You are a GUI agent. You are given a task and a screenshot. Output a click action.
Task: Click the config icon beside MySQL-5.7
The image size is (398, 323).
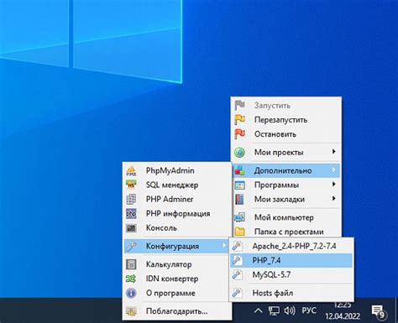pos(237,275)
